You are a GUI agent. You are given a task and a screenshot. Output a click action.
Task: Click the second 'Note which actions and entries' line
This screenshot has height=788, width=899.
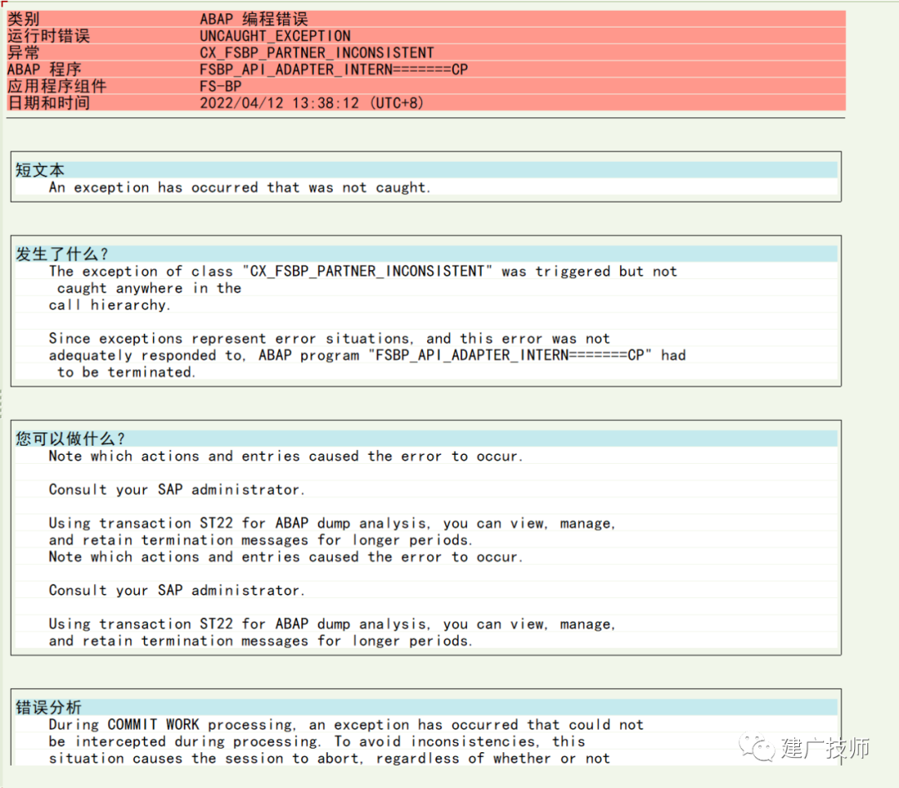click(286, 556)
